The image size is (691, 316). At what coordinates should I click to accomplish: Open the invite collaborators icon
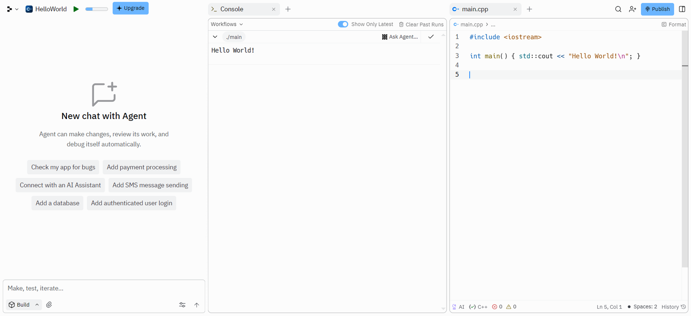(632, 9)
